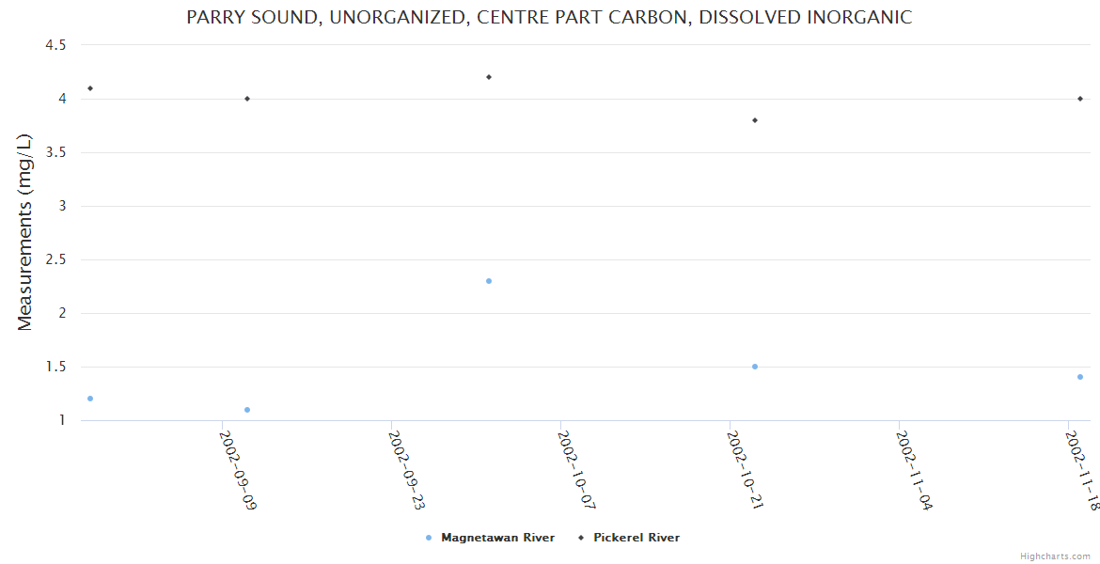The width and height of the screenshot is (1100, 564).
Task: Click Magnetawan River point at 1.2 mg/L
Action: [x=90, y=399]
